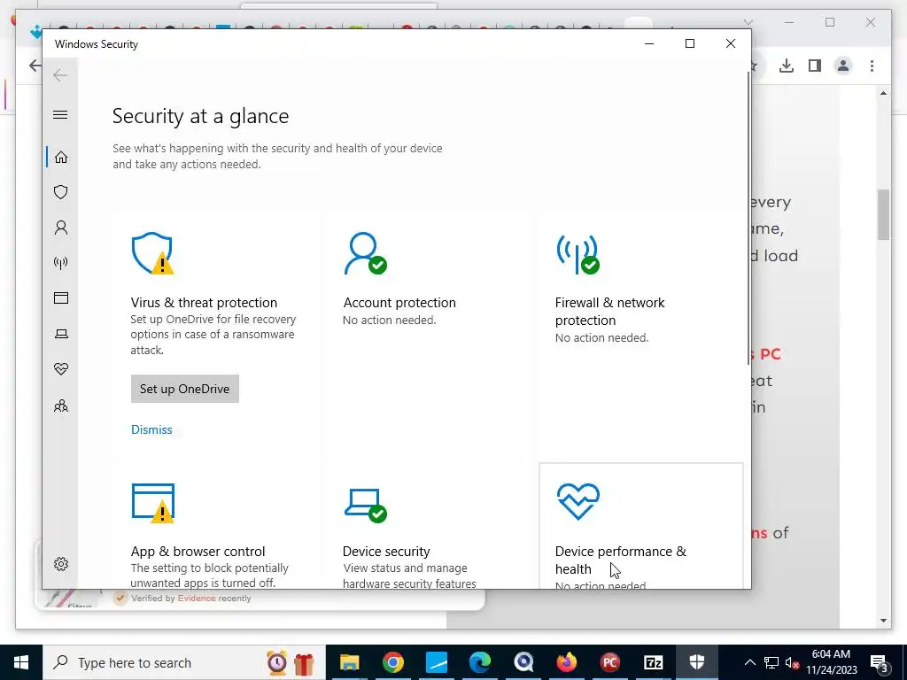The width and height of the screenshot is (907, 680).
Task: Open Microsoft Edge from the taskbar
Action: point(479,662)
